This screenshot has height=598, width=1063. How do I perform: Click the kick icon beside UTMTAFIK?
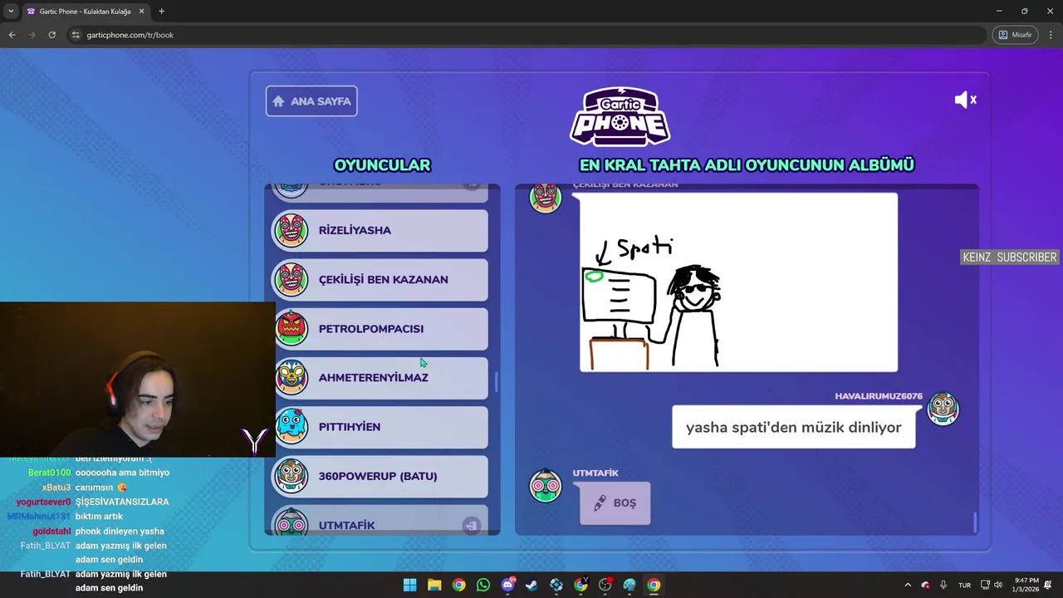click(x=472, y=525)
